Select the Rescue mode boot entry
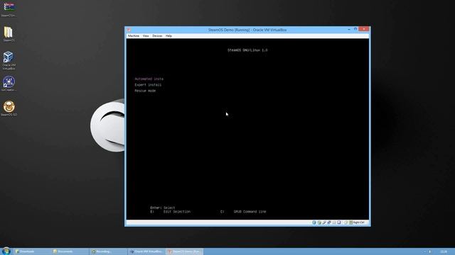Viewport: 455px width, 255px height. coord(145,91)
